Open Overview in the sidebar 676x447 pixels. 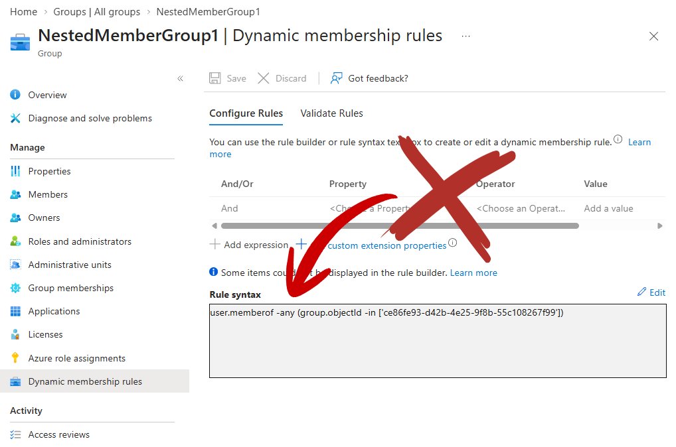(x=47, y=95)
